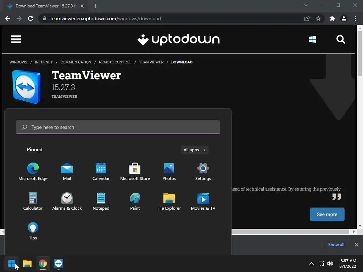This screenshot has width=363, height=272.
Task: Click the horizontal scrollbar right arrow
Action: pos(354,232)
